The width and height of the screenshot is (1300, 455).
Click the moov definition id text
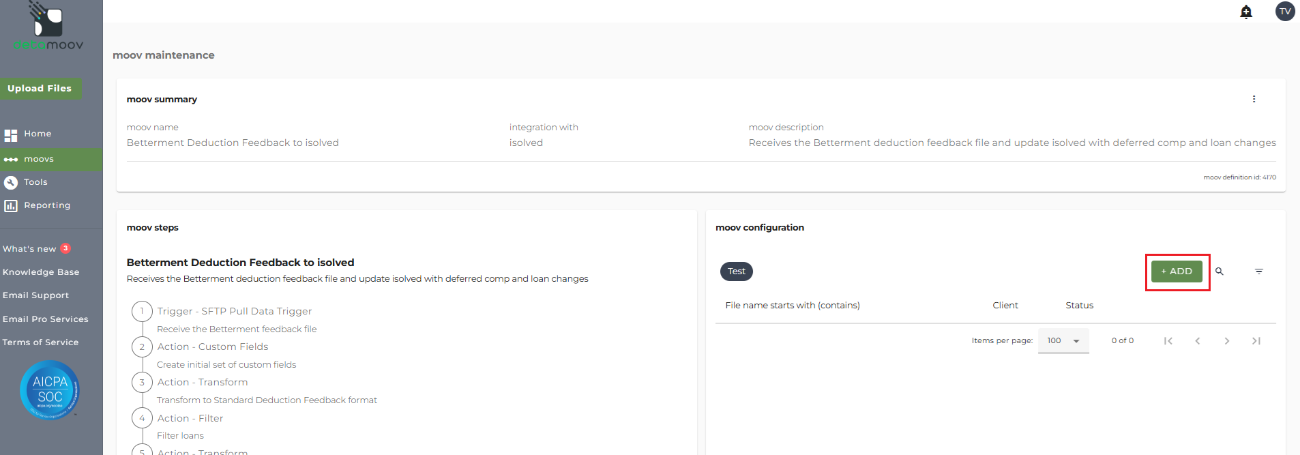point(1239,177)
